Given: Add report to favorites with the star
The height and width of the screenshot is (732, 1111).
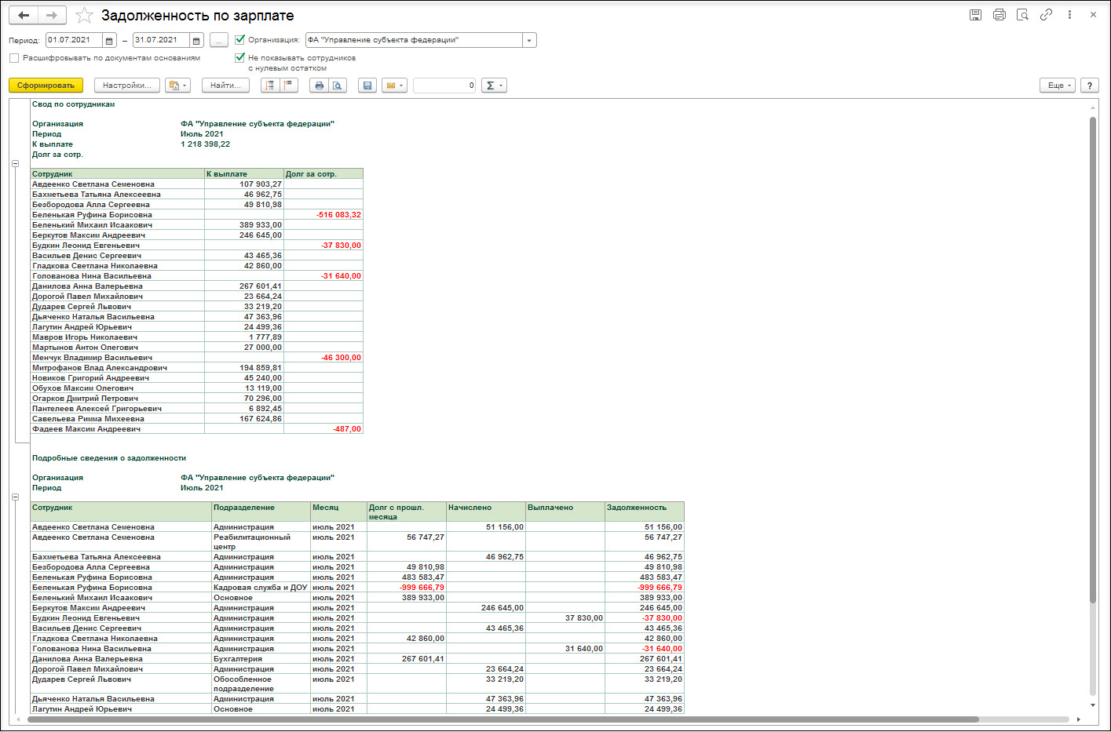Looking at the screenshot, I should 84,16.
